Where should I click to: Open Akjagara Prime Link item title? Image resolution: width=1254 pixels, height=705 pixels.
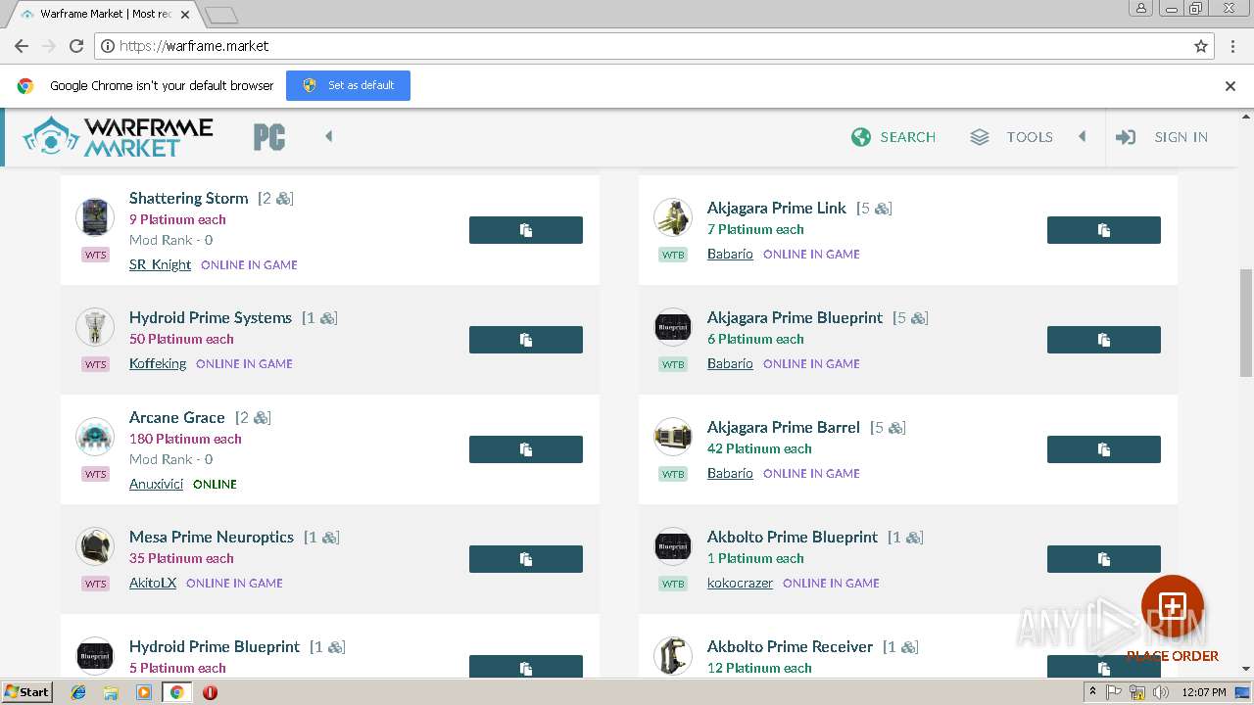(777, 208)
